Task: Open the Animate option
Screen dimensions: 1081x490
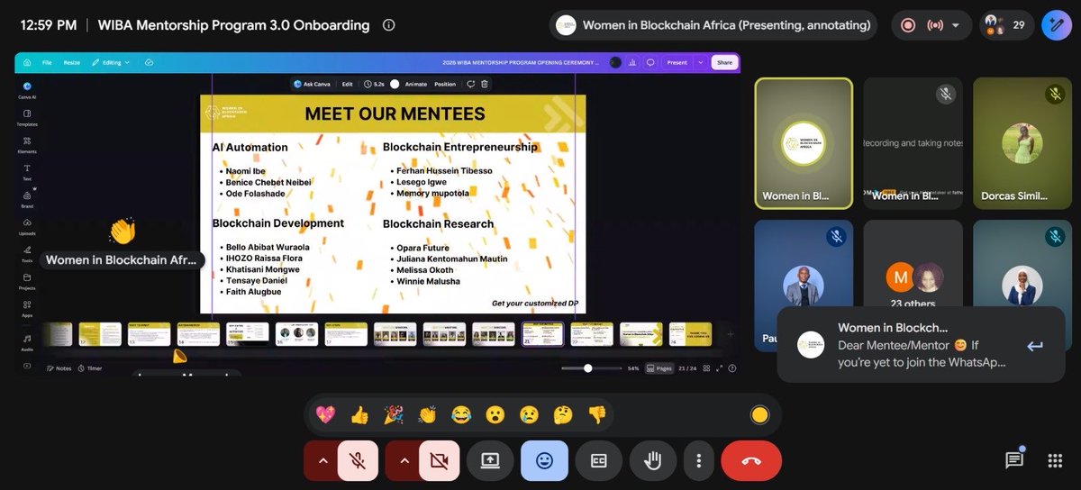Action: coord(415,84)
